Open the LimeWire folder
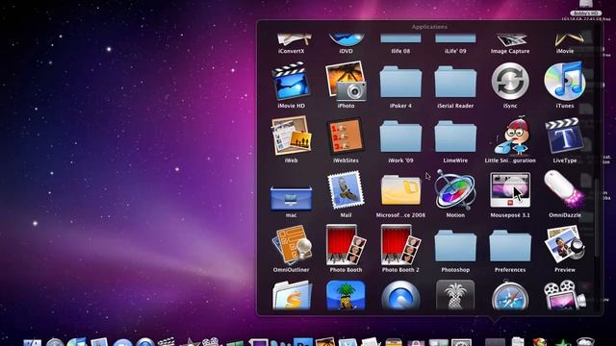616x346 pixels. click(455, 136)
